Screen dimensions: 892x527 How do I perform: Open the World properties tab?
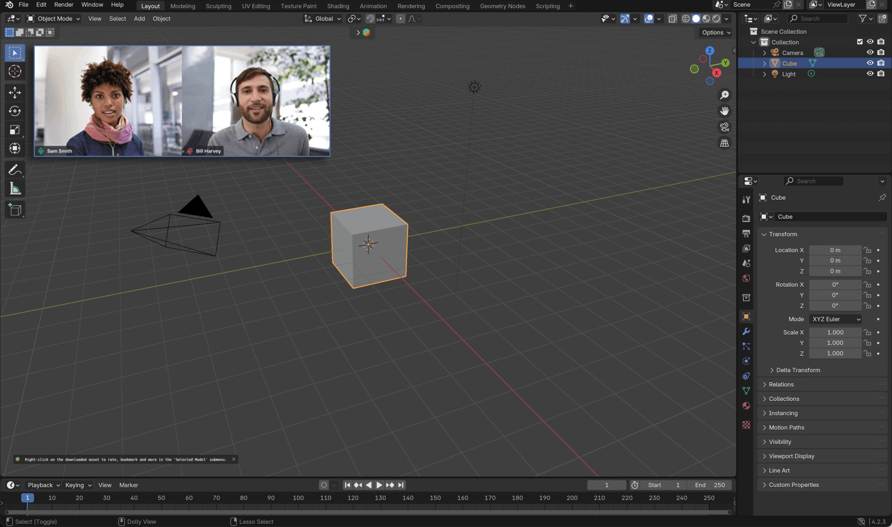746,278
